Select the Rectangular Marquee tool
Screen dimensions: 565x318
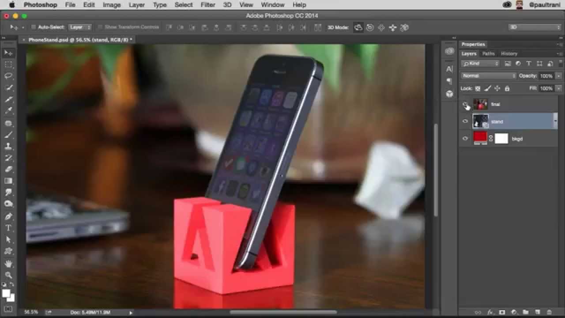click(x=8, y=64)
